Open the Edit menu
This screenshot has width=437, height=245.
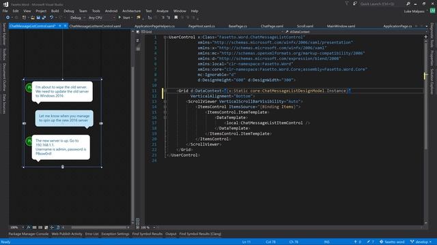(x=16, y=11)
